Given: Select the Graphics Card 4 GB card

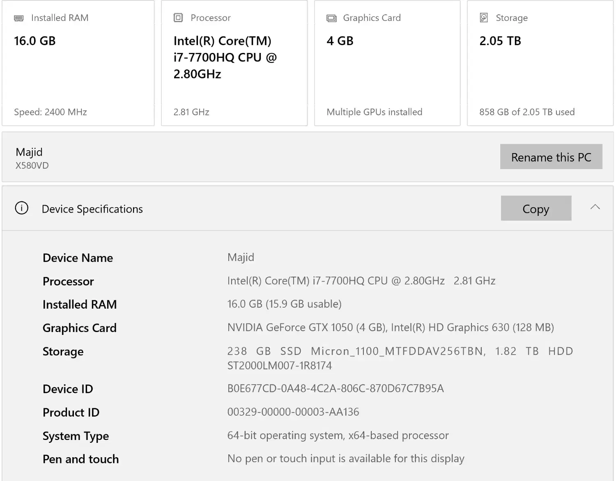Looking at the screenshot, I should point(387,64).
